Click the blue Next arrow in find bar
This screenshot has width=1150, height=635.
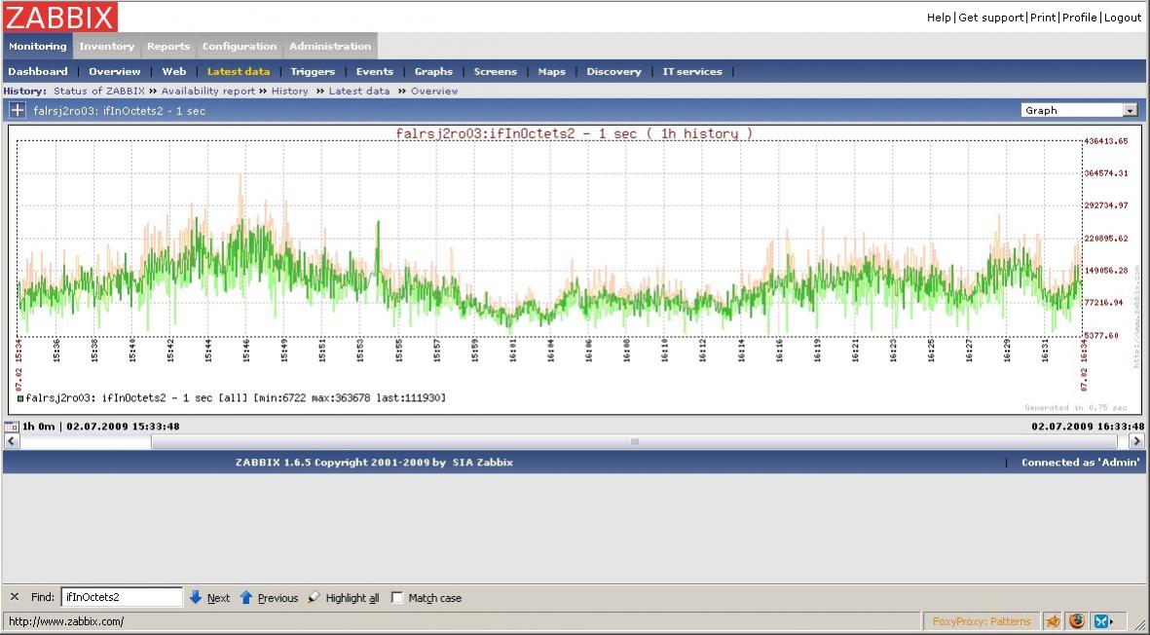coord(196,597)
